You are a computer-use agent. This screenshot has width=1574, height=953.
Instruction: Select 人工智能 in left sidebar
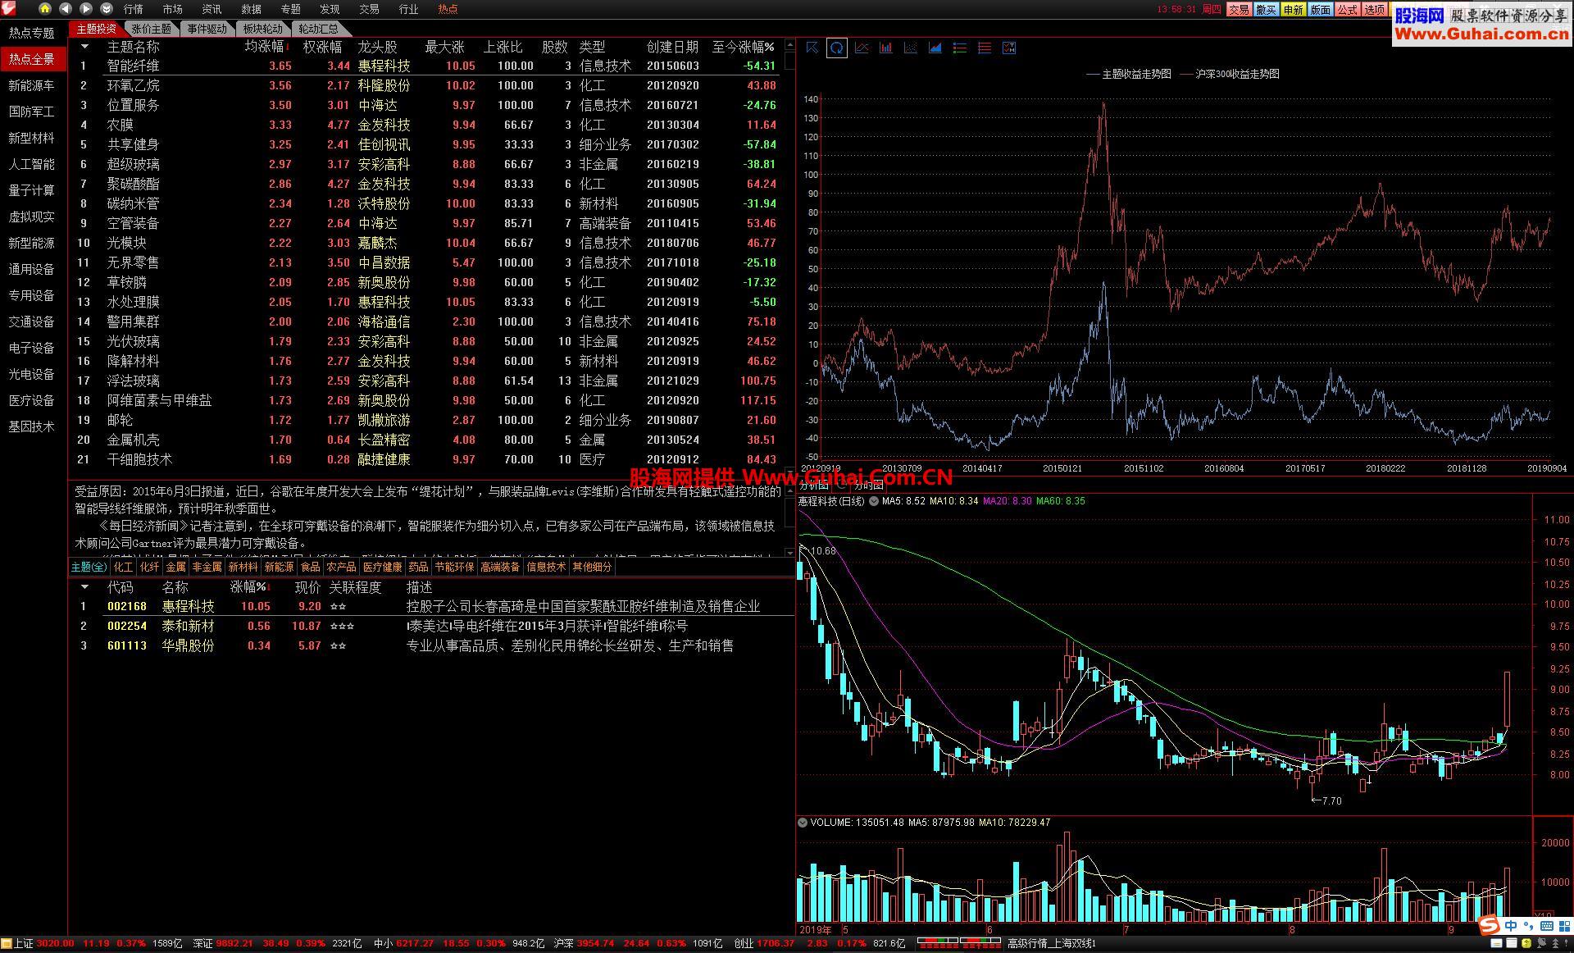coord(32,164)
